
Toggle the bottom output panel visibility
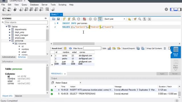[176, 9]
